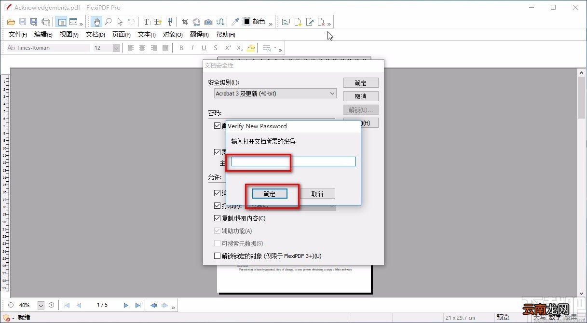Viewport: 587px width, 323px height.
Task: Save the document using the first floppy icon
Action: 23,22
